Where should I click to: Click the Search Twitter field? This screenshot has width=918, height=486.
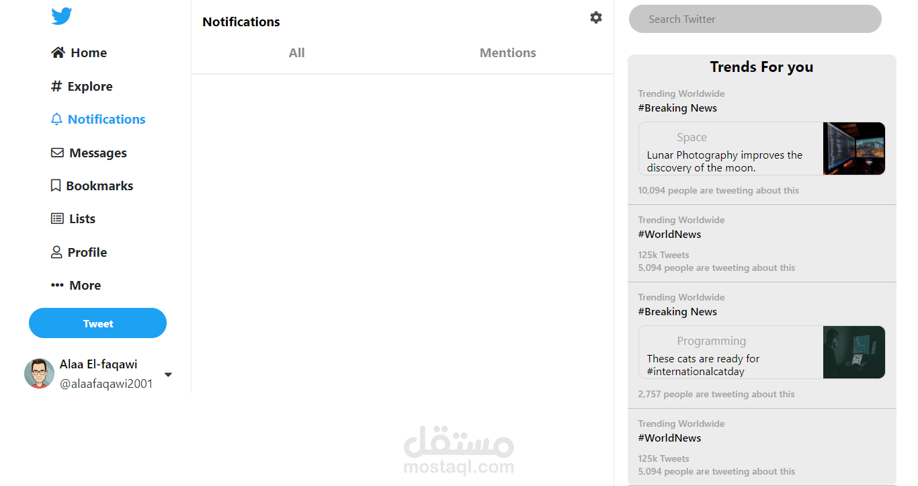click(755, 19)
